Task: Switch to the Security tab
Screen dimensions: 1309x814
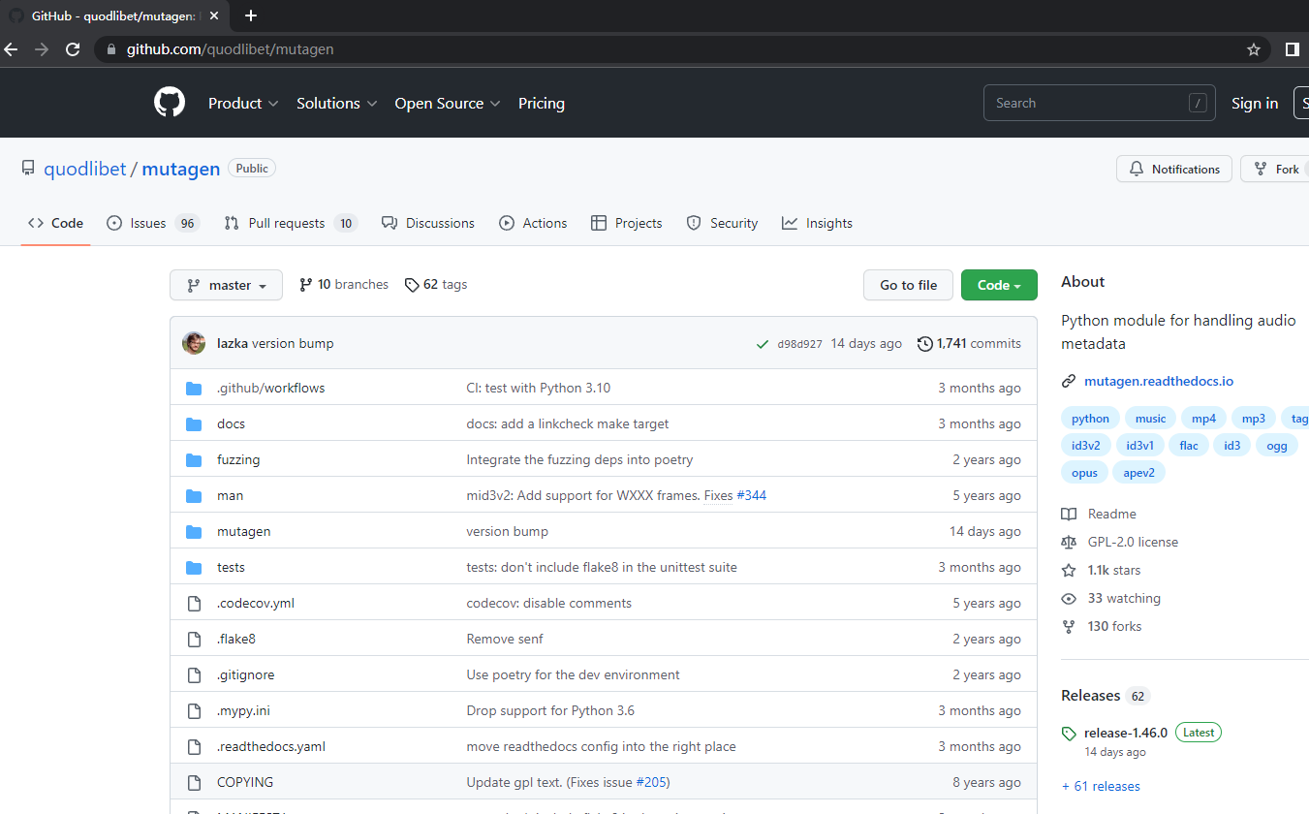Action: pyautogui.click(x=722, y=223)
